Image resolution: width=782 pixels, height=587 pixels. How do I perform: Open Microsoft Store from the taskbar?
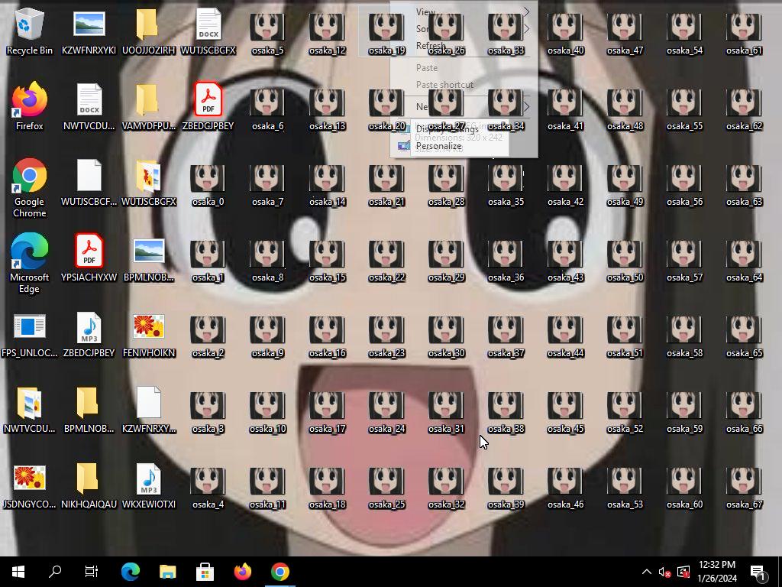(205, 572)
